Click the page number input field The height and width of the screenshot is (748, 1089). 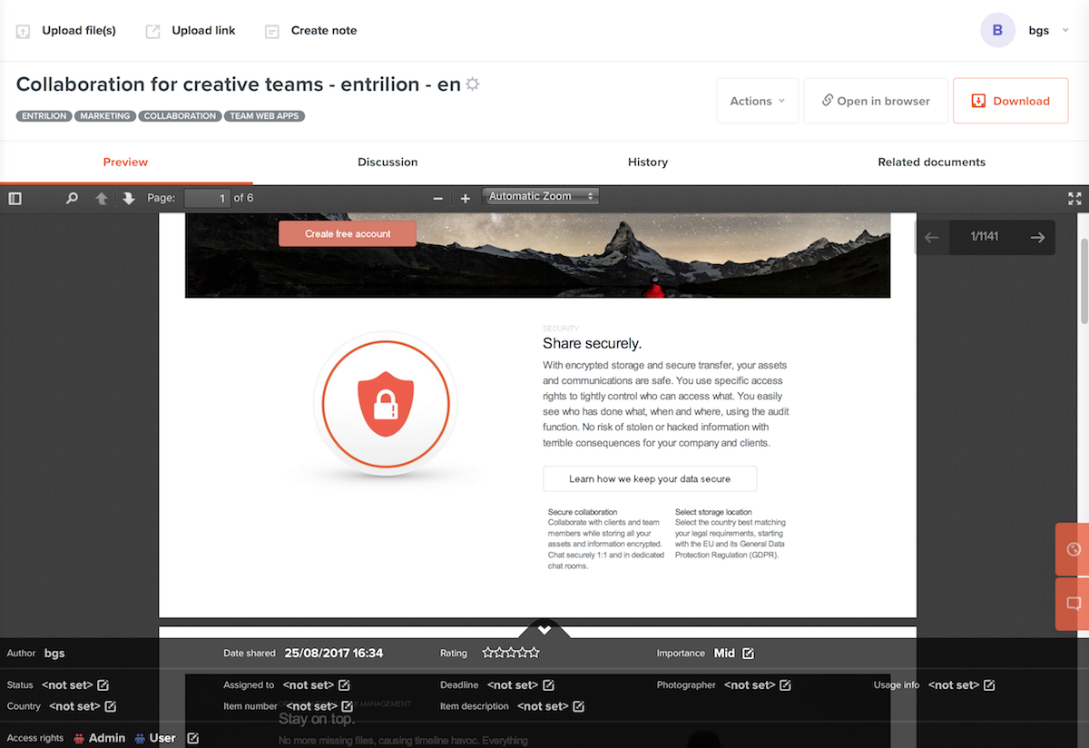coord(207,198)
